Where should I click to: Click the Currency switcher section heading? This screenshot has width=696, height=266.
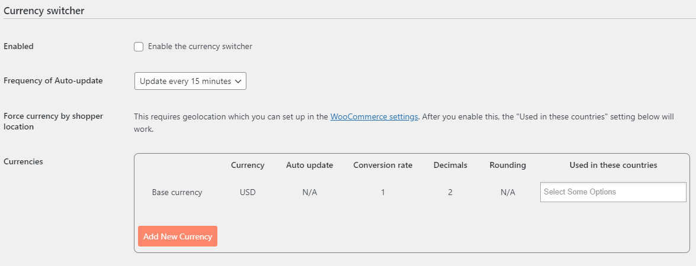click(44, 11)
